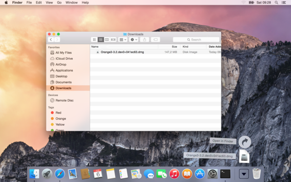Open Terminal icon in Dock
Image resolution: width=291 pixels, height=182 pixels.
click(x=225, y=174)
